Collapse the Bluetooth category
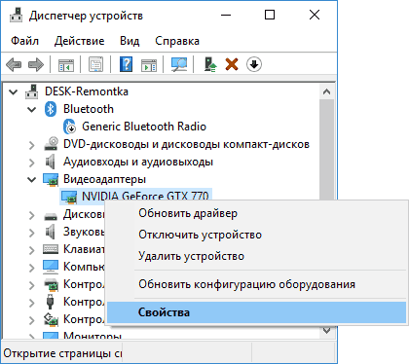Screen dimensions: 409x364 [32, 109]
